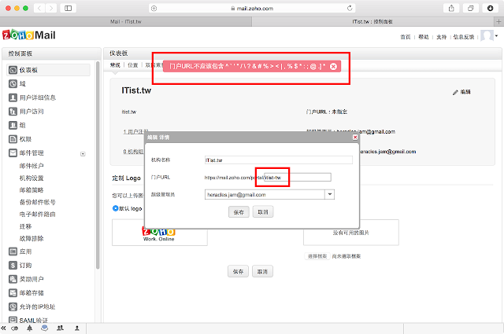Viewport: 504px width, 334px height.
Task: Open the 信息反馈 feedback link
Action: click(464, 37)
